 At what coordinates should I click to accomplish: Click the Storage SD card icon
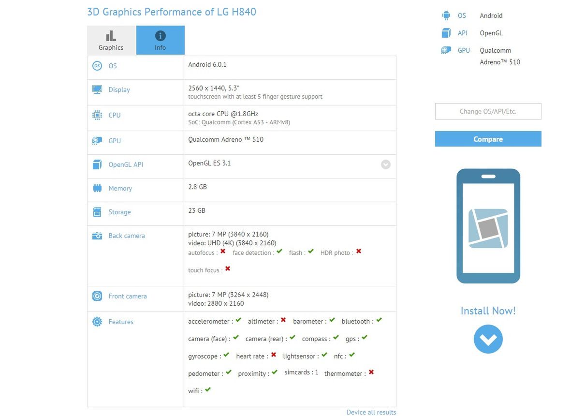coord(97,212)
